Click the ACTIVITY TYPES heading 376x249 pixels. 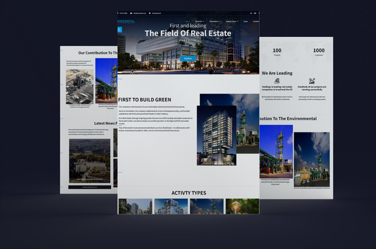pyautogui.click(x=189, y=193)
